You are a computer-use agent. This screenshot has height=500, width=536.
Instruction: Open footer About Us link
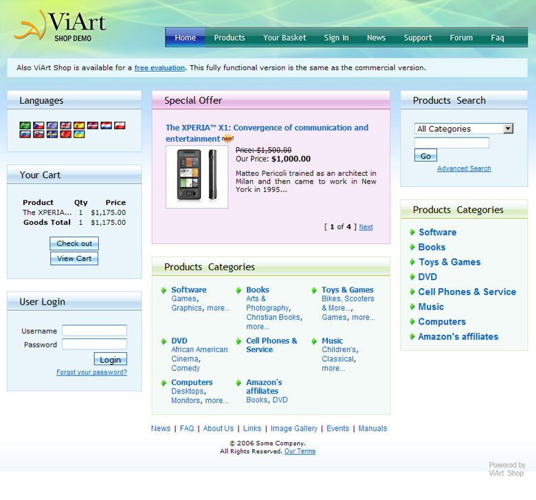[x=219, y=428]
